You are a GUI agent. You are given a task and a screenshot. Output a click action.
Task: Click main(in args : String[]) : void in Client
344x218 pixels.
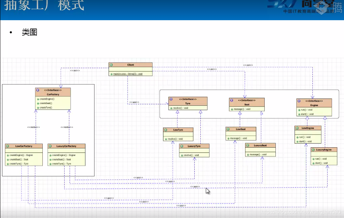128,74
